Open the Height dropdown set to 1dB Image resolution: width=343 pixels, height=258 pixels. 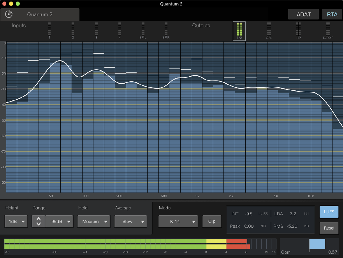pyautogui.click(x=16, y=221)
